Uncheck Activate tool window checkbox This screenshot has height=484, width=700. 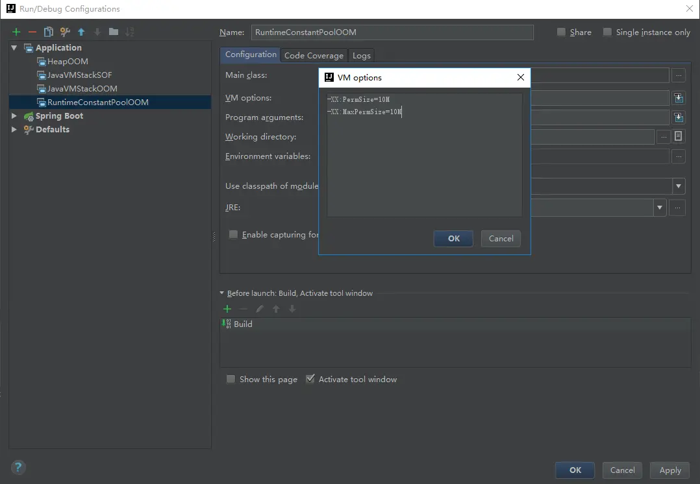coord(310,379)
